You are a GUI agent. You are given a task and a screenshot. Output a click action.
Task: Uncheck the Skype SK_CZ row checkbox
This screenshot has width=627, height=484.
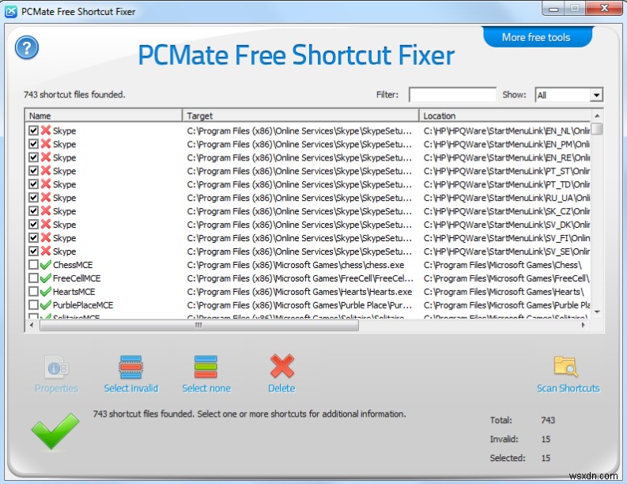coord(33,211)
